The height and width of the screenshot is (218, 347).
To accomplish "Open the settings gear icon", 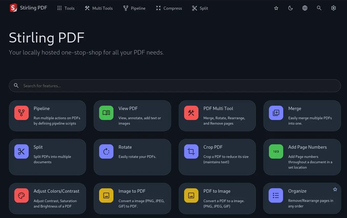I will (x=333, y=8).
